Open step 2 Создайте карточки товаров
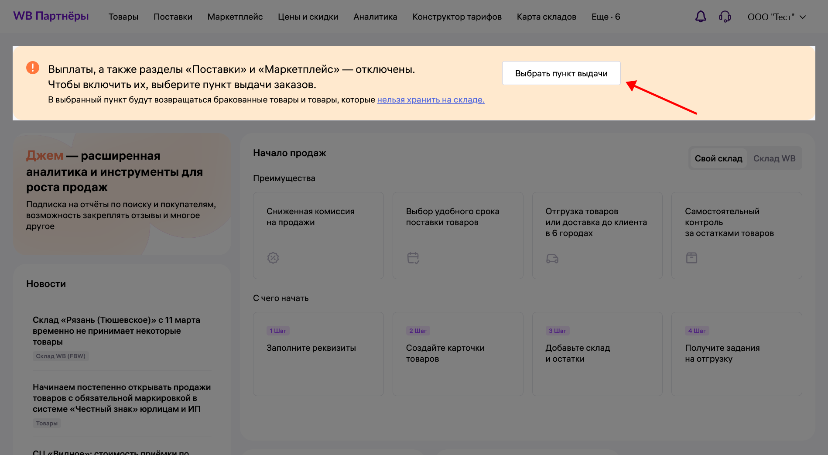This screenshot has width=828, height=455. pyautogui.click(x=458, y=354)
